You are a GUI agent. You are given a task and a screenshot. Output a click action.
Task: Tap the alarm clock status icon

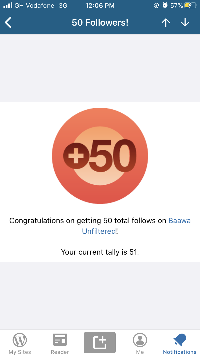tap(165, 6)
